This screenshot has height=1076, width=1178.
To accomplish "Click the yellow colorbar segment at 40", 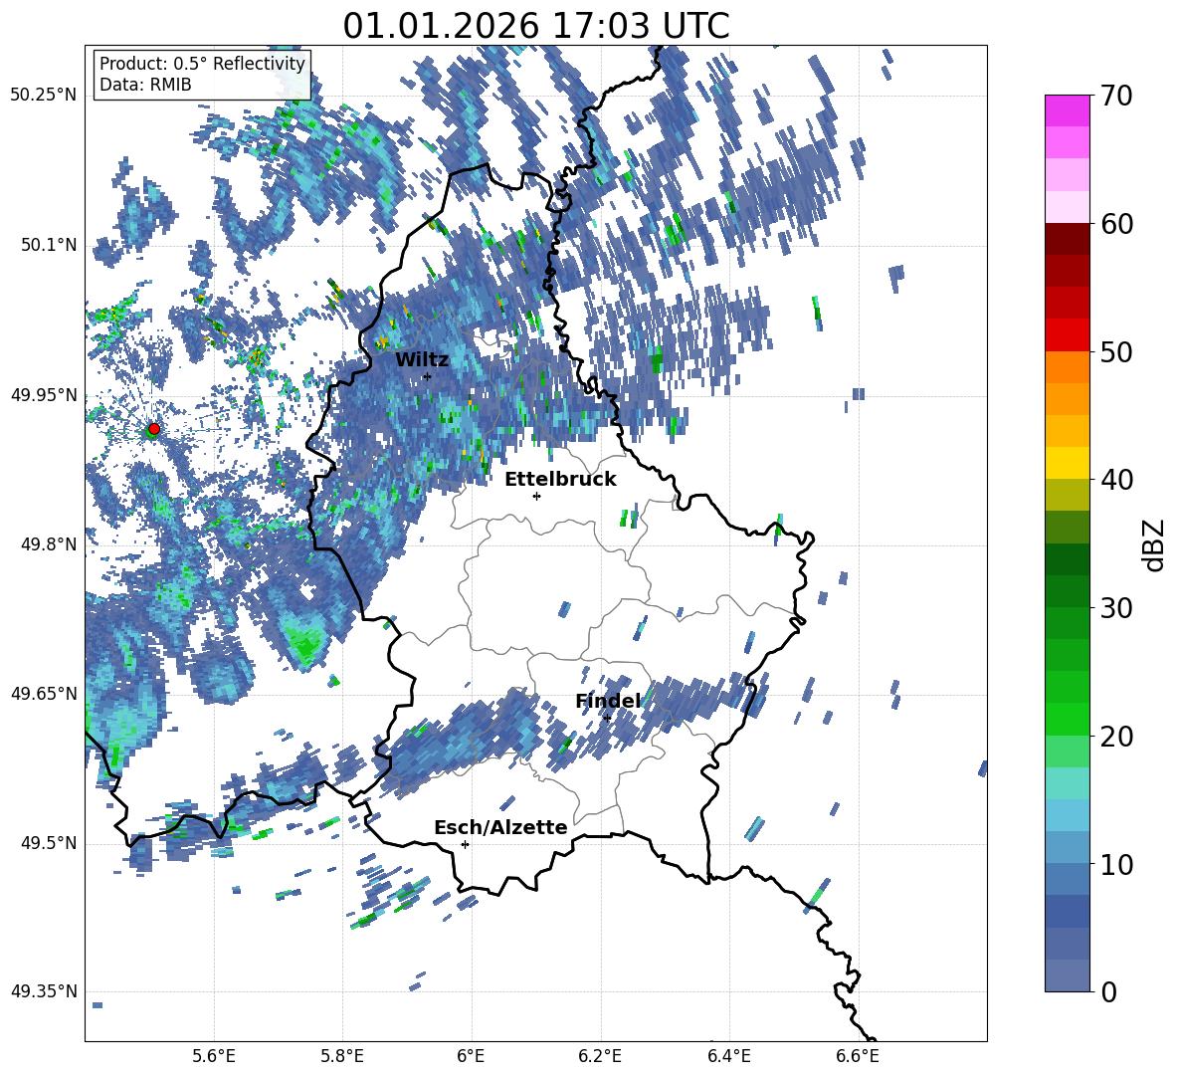I will 1067,463.
